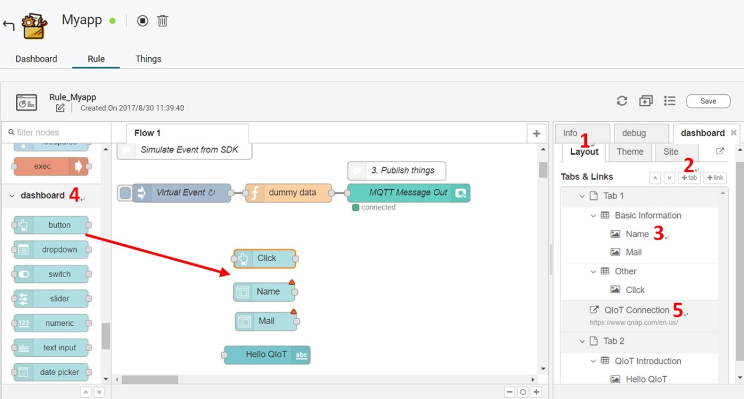Toggle the Virtual Event inject button

125,193
